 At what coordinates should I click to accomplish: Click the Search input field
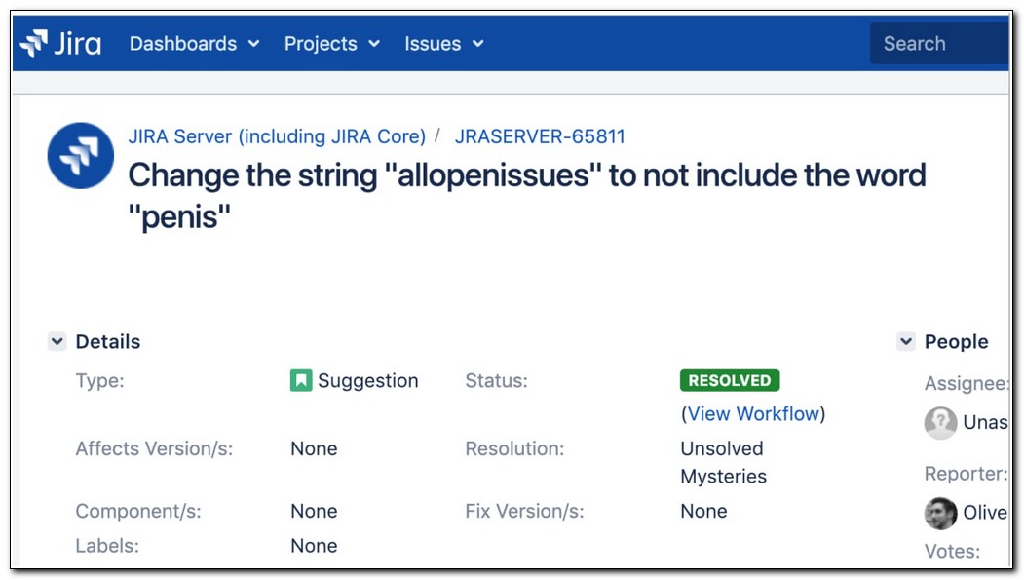(x=939, y=44)
